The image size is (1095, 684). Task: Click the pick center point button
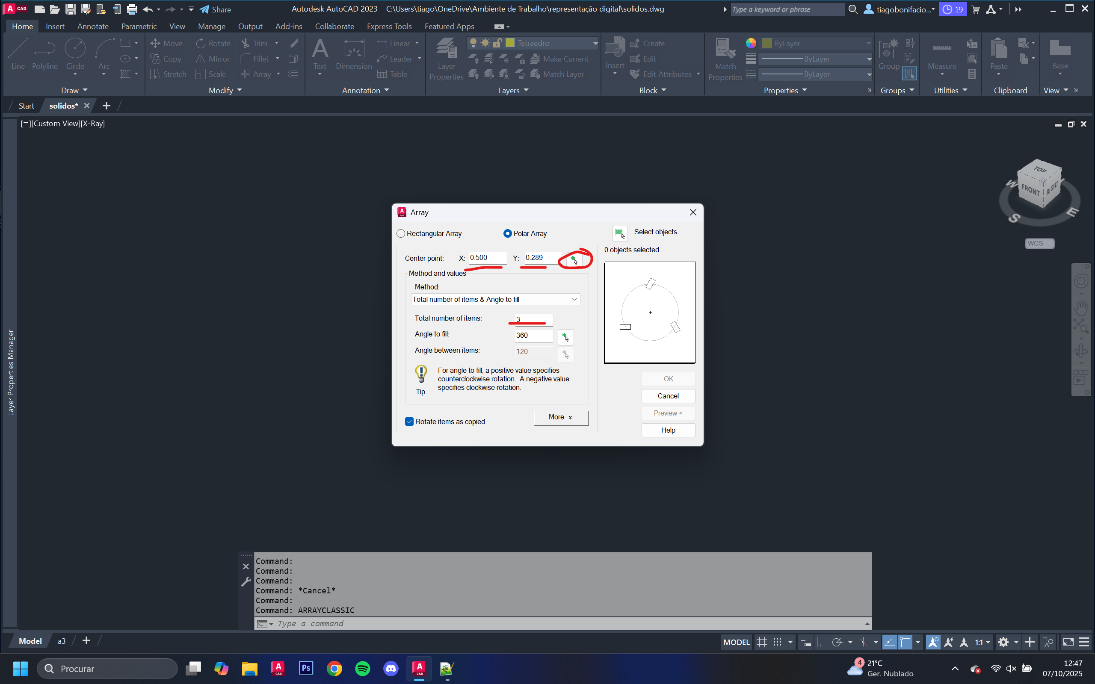pos(573,259)
